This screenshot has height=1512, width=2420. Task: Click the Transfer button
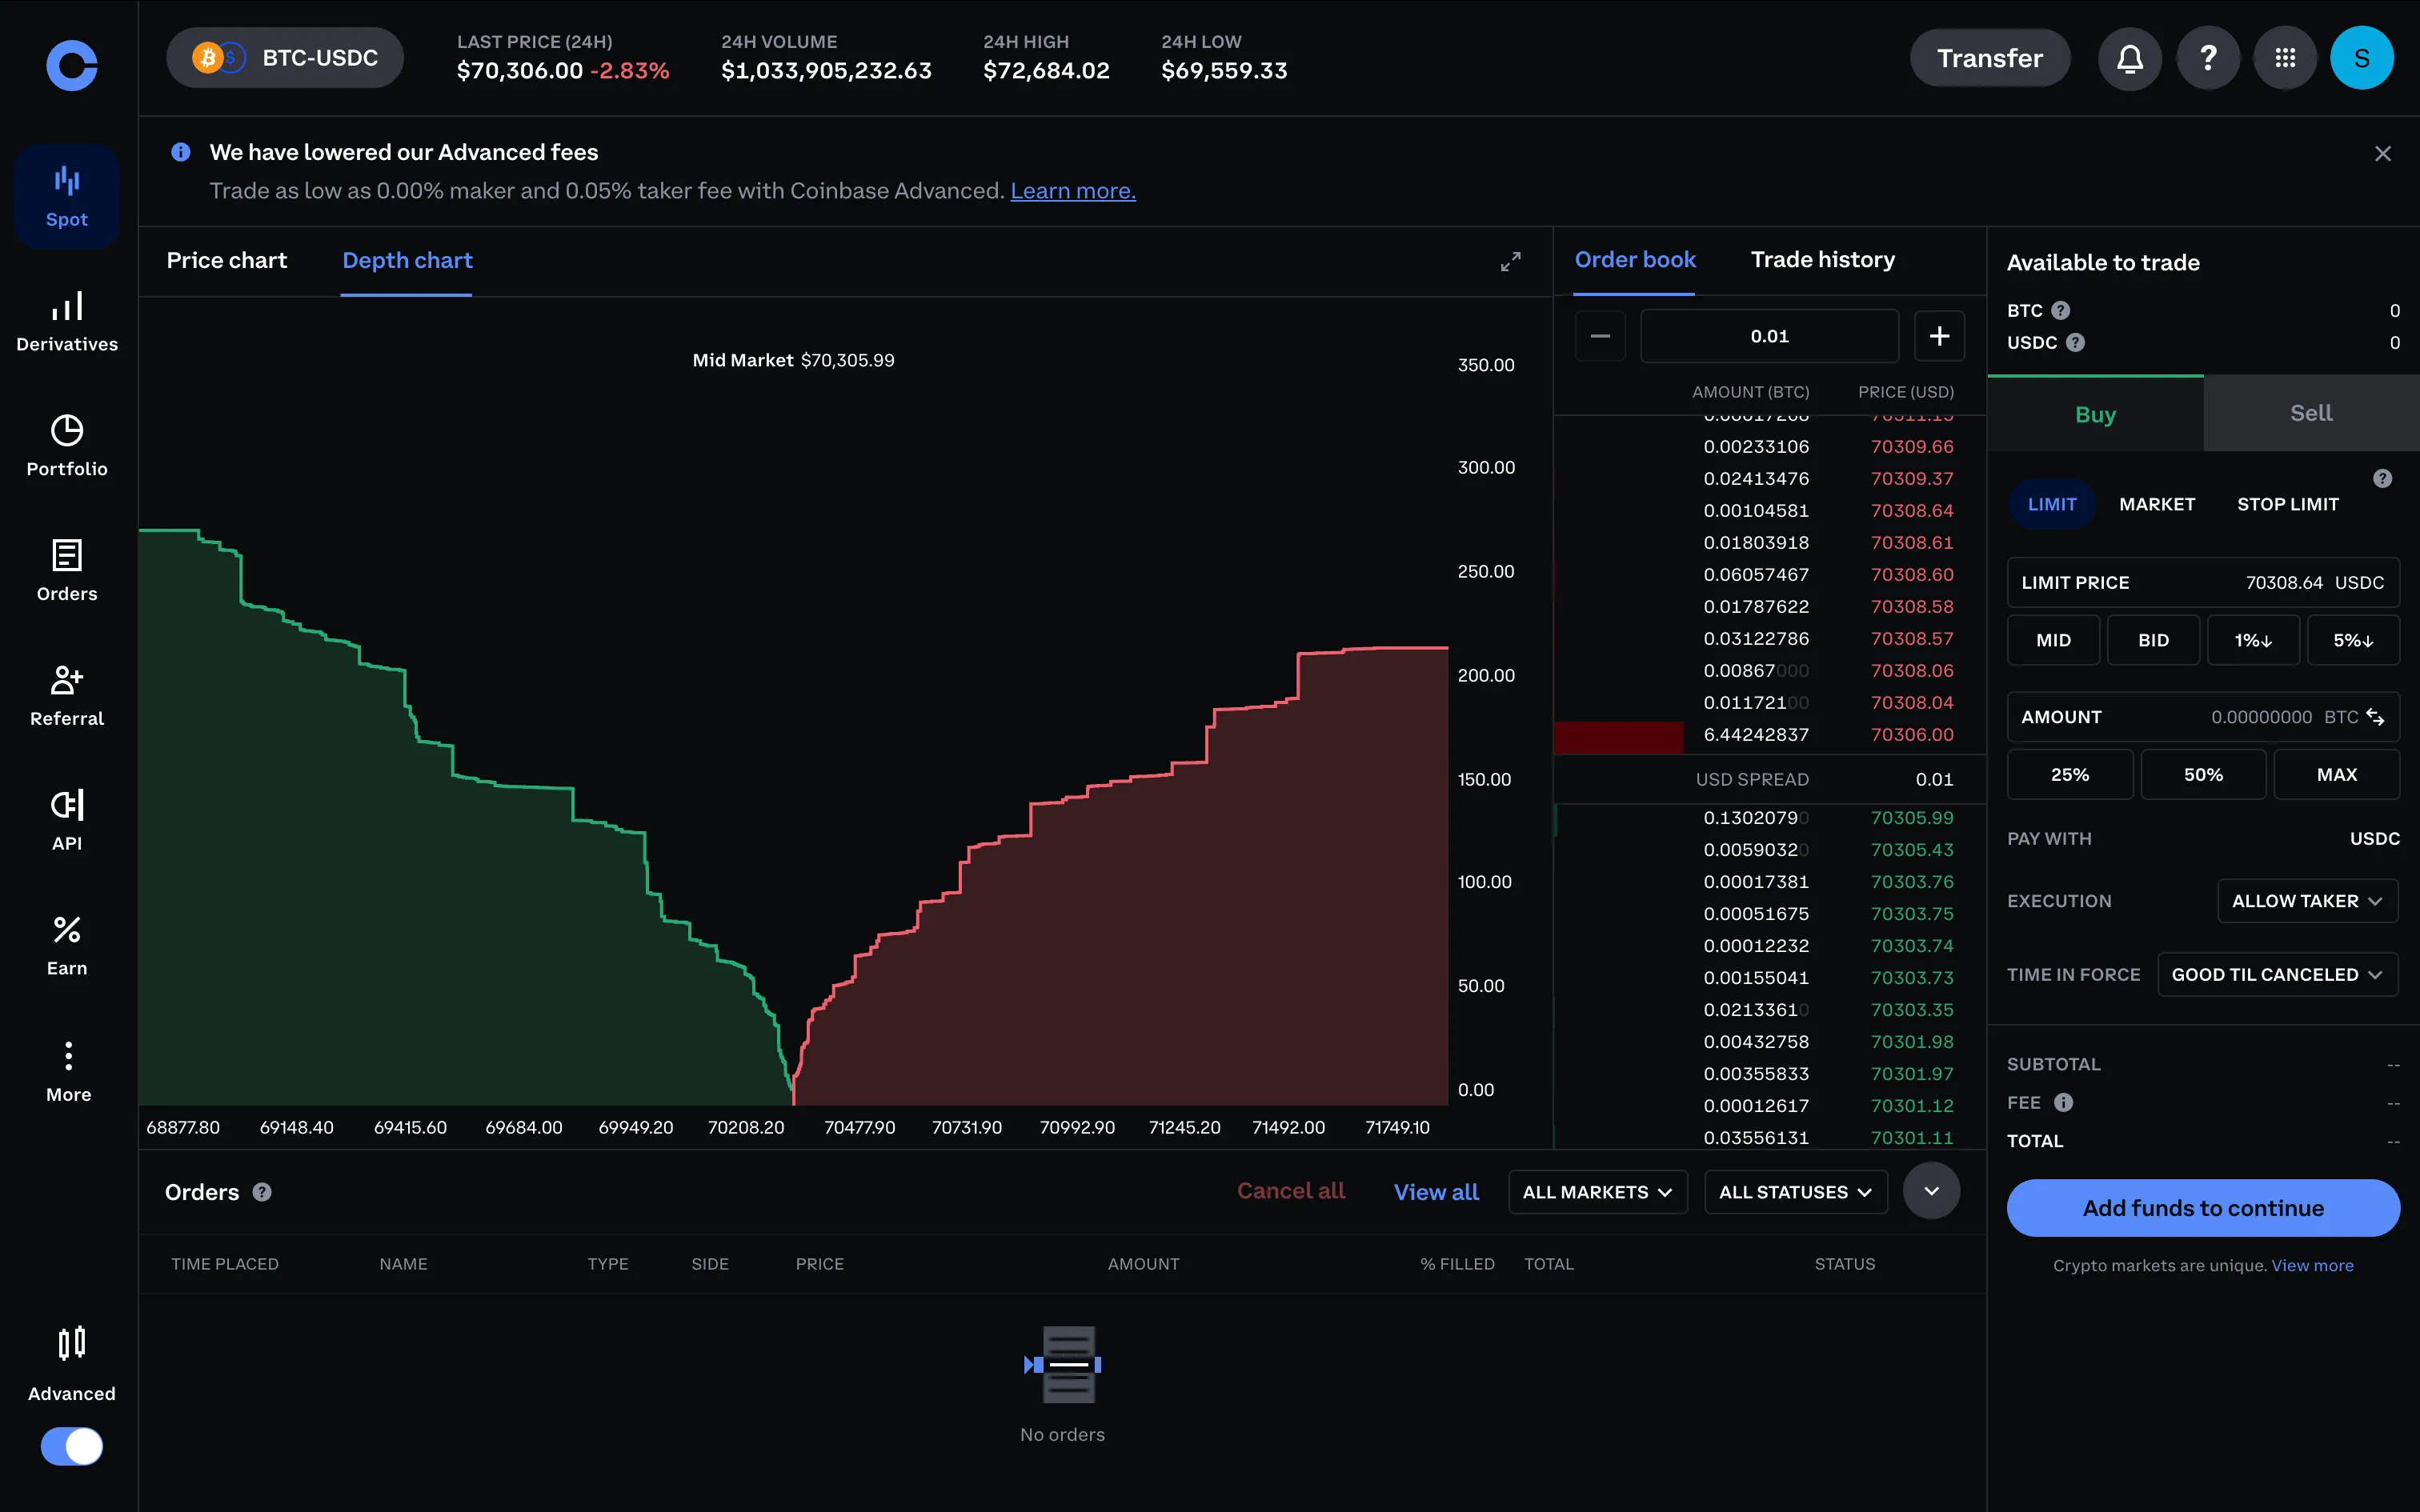tap(1989, 58)
